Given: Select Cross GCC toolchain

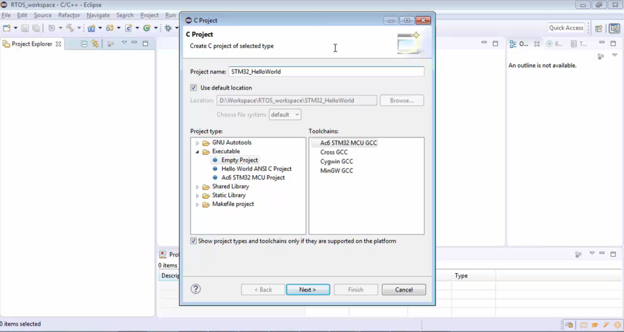Looking at the screenshot, I should pos(333,152).
